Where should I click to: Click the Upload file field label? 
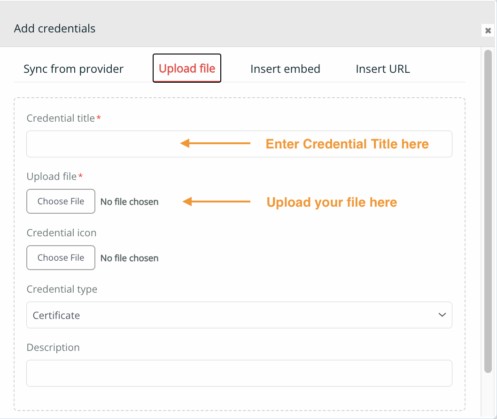(x=52, y=176)
